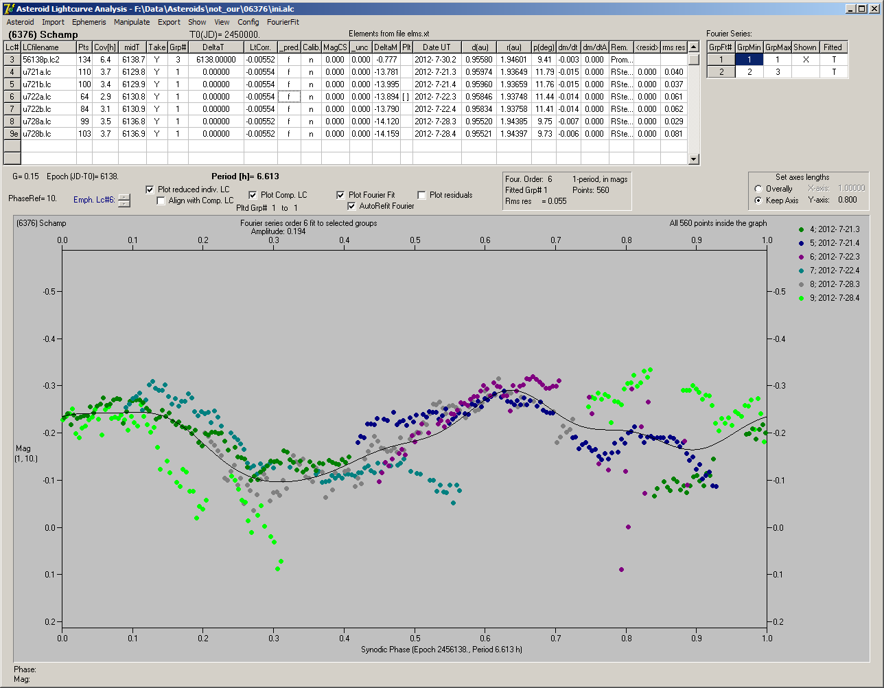884x688 pixels.
Task: Open the Import menu
Action: pyautogui.click(x=53, y=22)
